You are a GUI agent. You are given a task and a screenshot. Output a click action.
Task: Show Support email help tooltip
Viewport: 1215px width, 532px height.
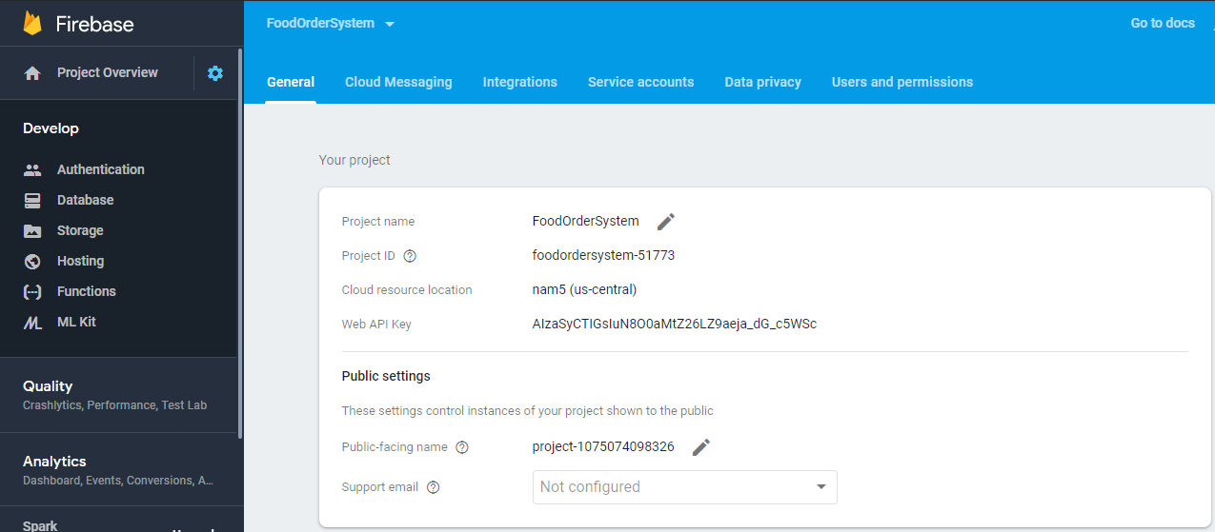[x=434, y=487]
